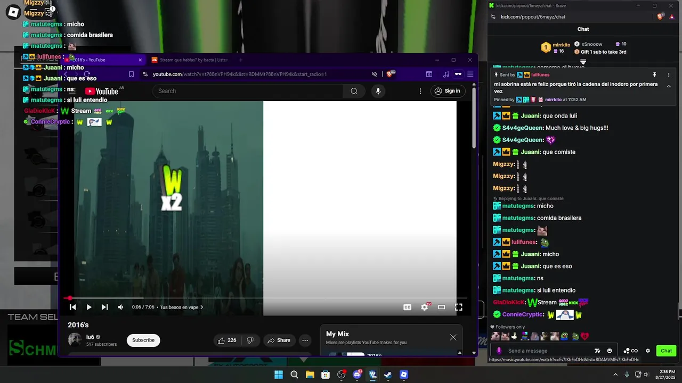Expand the gift leaderboard arrow
This screenshot has width=682, height=383.
(x=583, y=62)
